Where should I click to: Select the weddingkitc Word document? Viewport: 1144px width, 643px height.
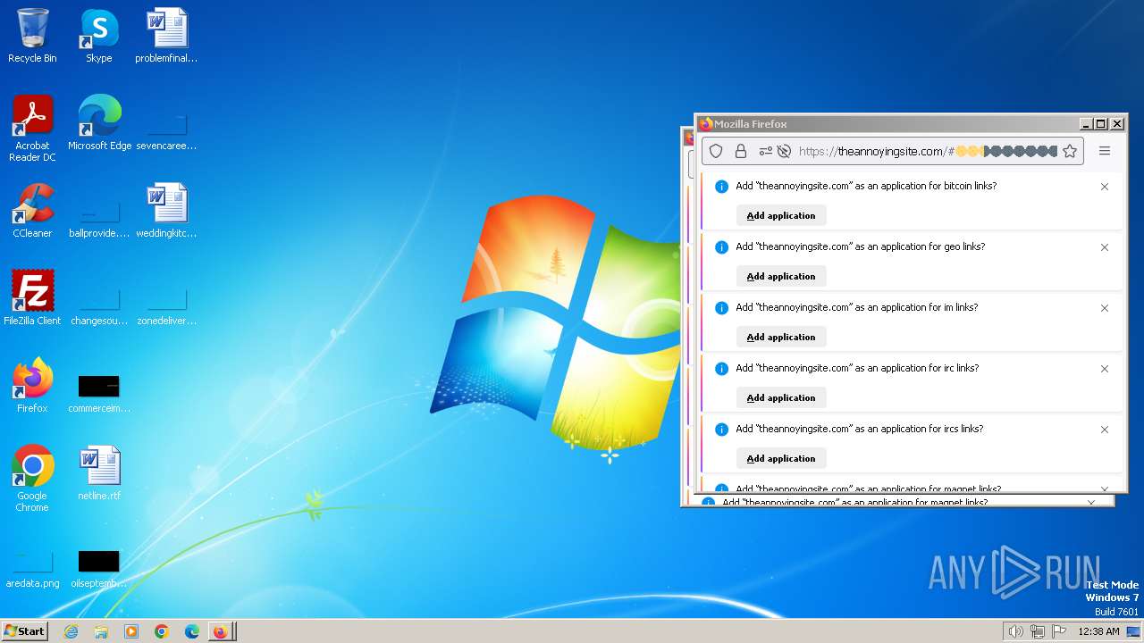tap(166, 211)
